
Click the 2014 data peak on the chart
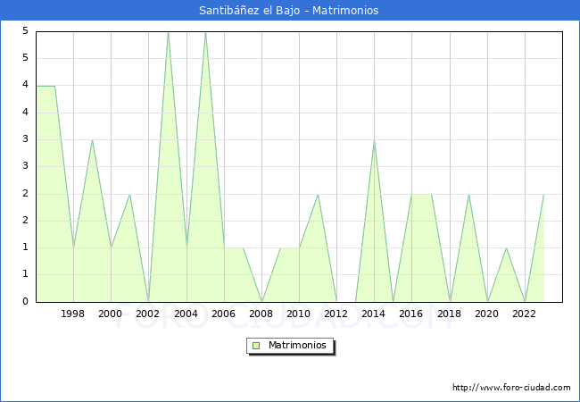pyautogui.click(x=374, y=140)
